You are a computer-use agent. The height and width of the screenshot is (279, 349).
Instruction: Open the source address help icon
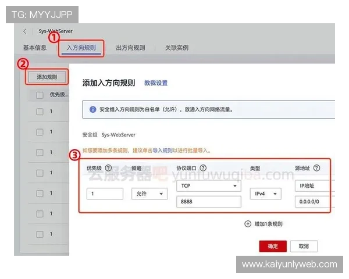click(316, 168)
